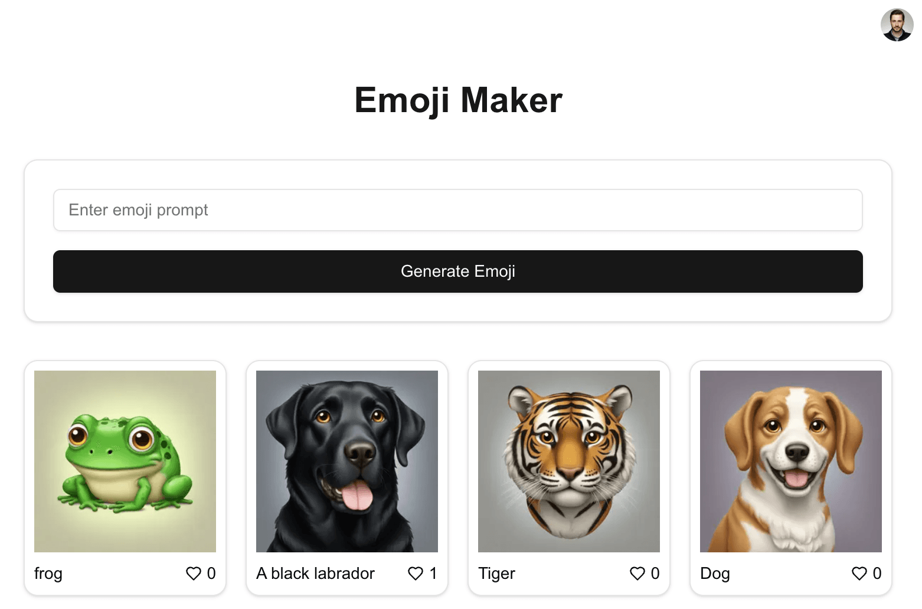922x609 pixels.
Task: Click the heart icon beside Dog
Action: point(859,573)
